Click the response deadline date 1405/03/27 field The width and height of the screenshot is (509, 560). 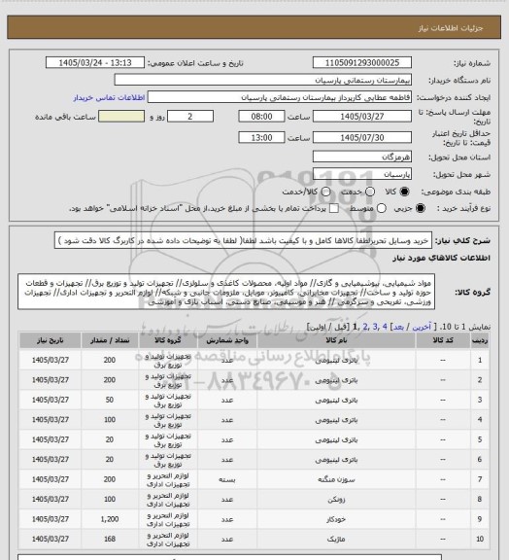(x=362, y=117)
